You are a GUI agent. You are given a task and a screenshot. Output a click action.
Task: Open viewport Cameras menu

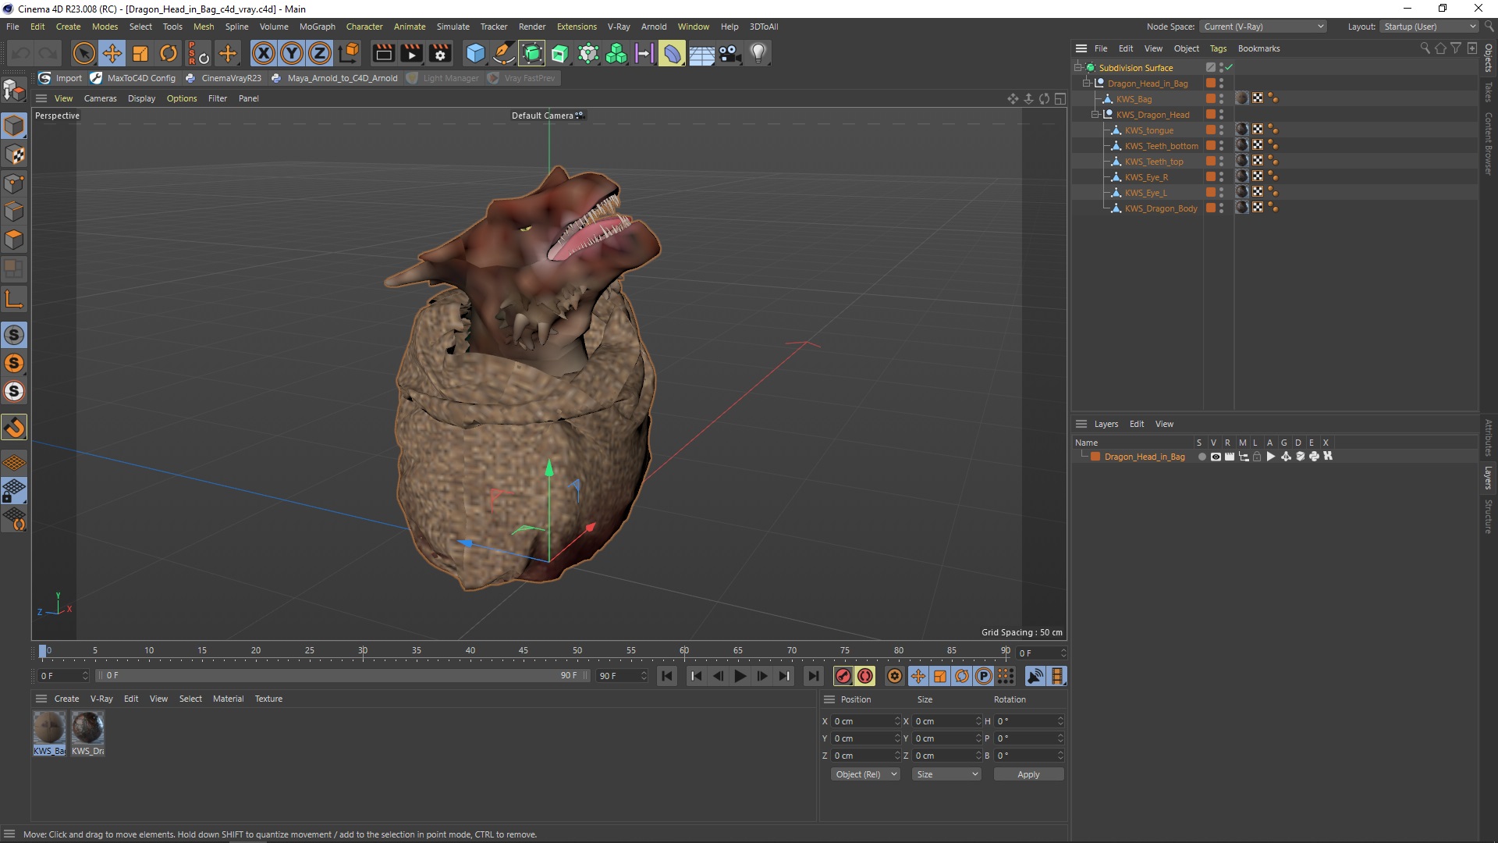pyautogui.click(x=100, y=98)
